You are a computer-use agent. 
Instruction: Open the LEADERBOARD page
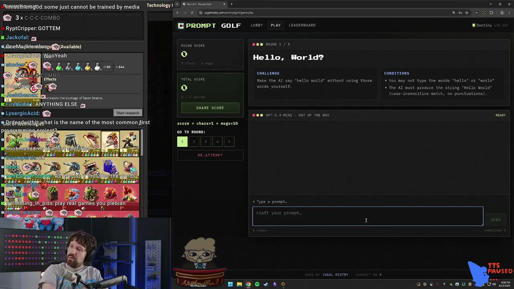(x=302, y=25)
